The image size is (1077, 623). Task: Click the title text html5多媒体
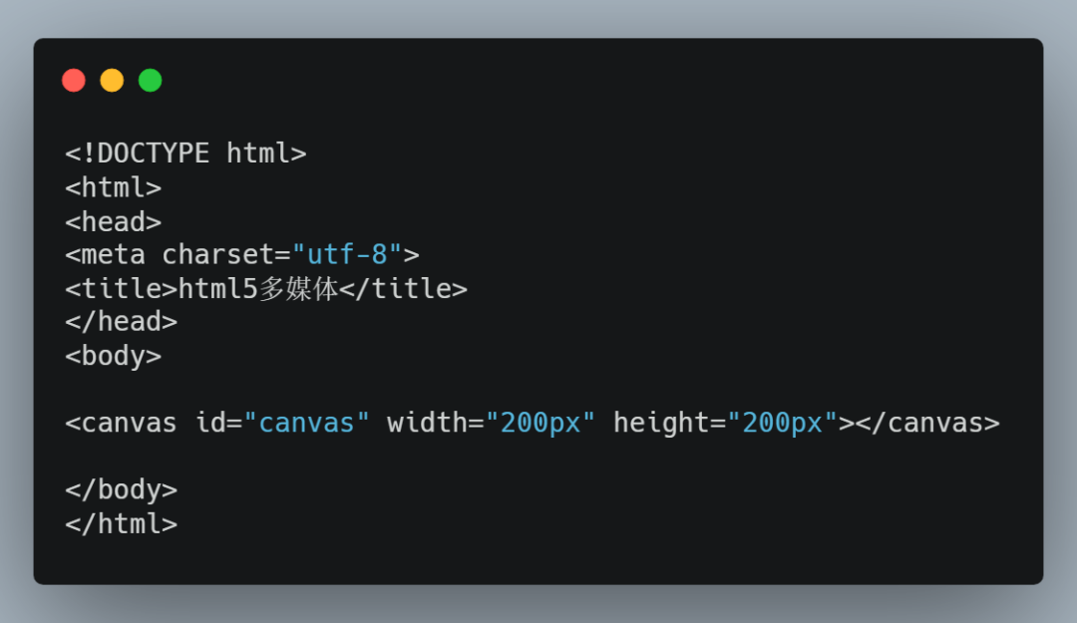point(258,289)
